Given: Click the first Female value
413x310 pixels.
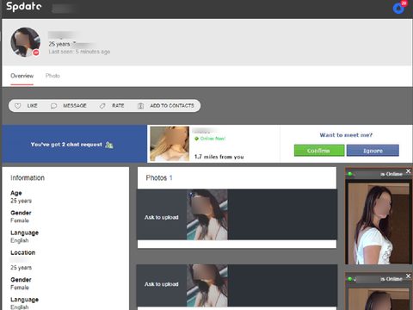Looking at the screenshot, I should tap(20, 220).
